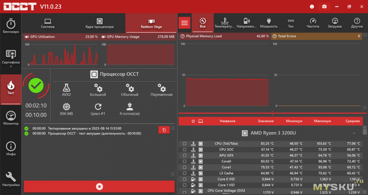Viewport: 368px width, 195px height.
Task: Switch to the Система tab
Action: point(48,23)
